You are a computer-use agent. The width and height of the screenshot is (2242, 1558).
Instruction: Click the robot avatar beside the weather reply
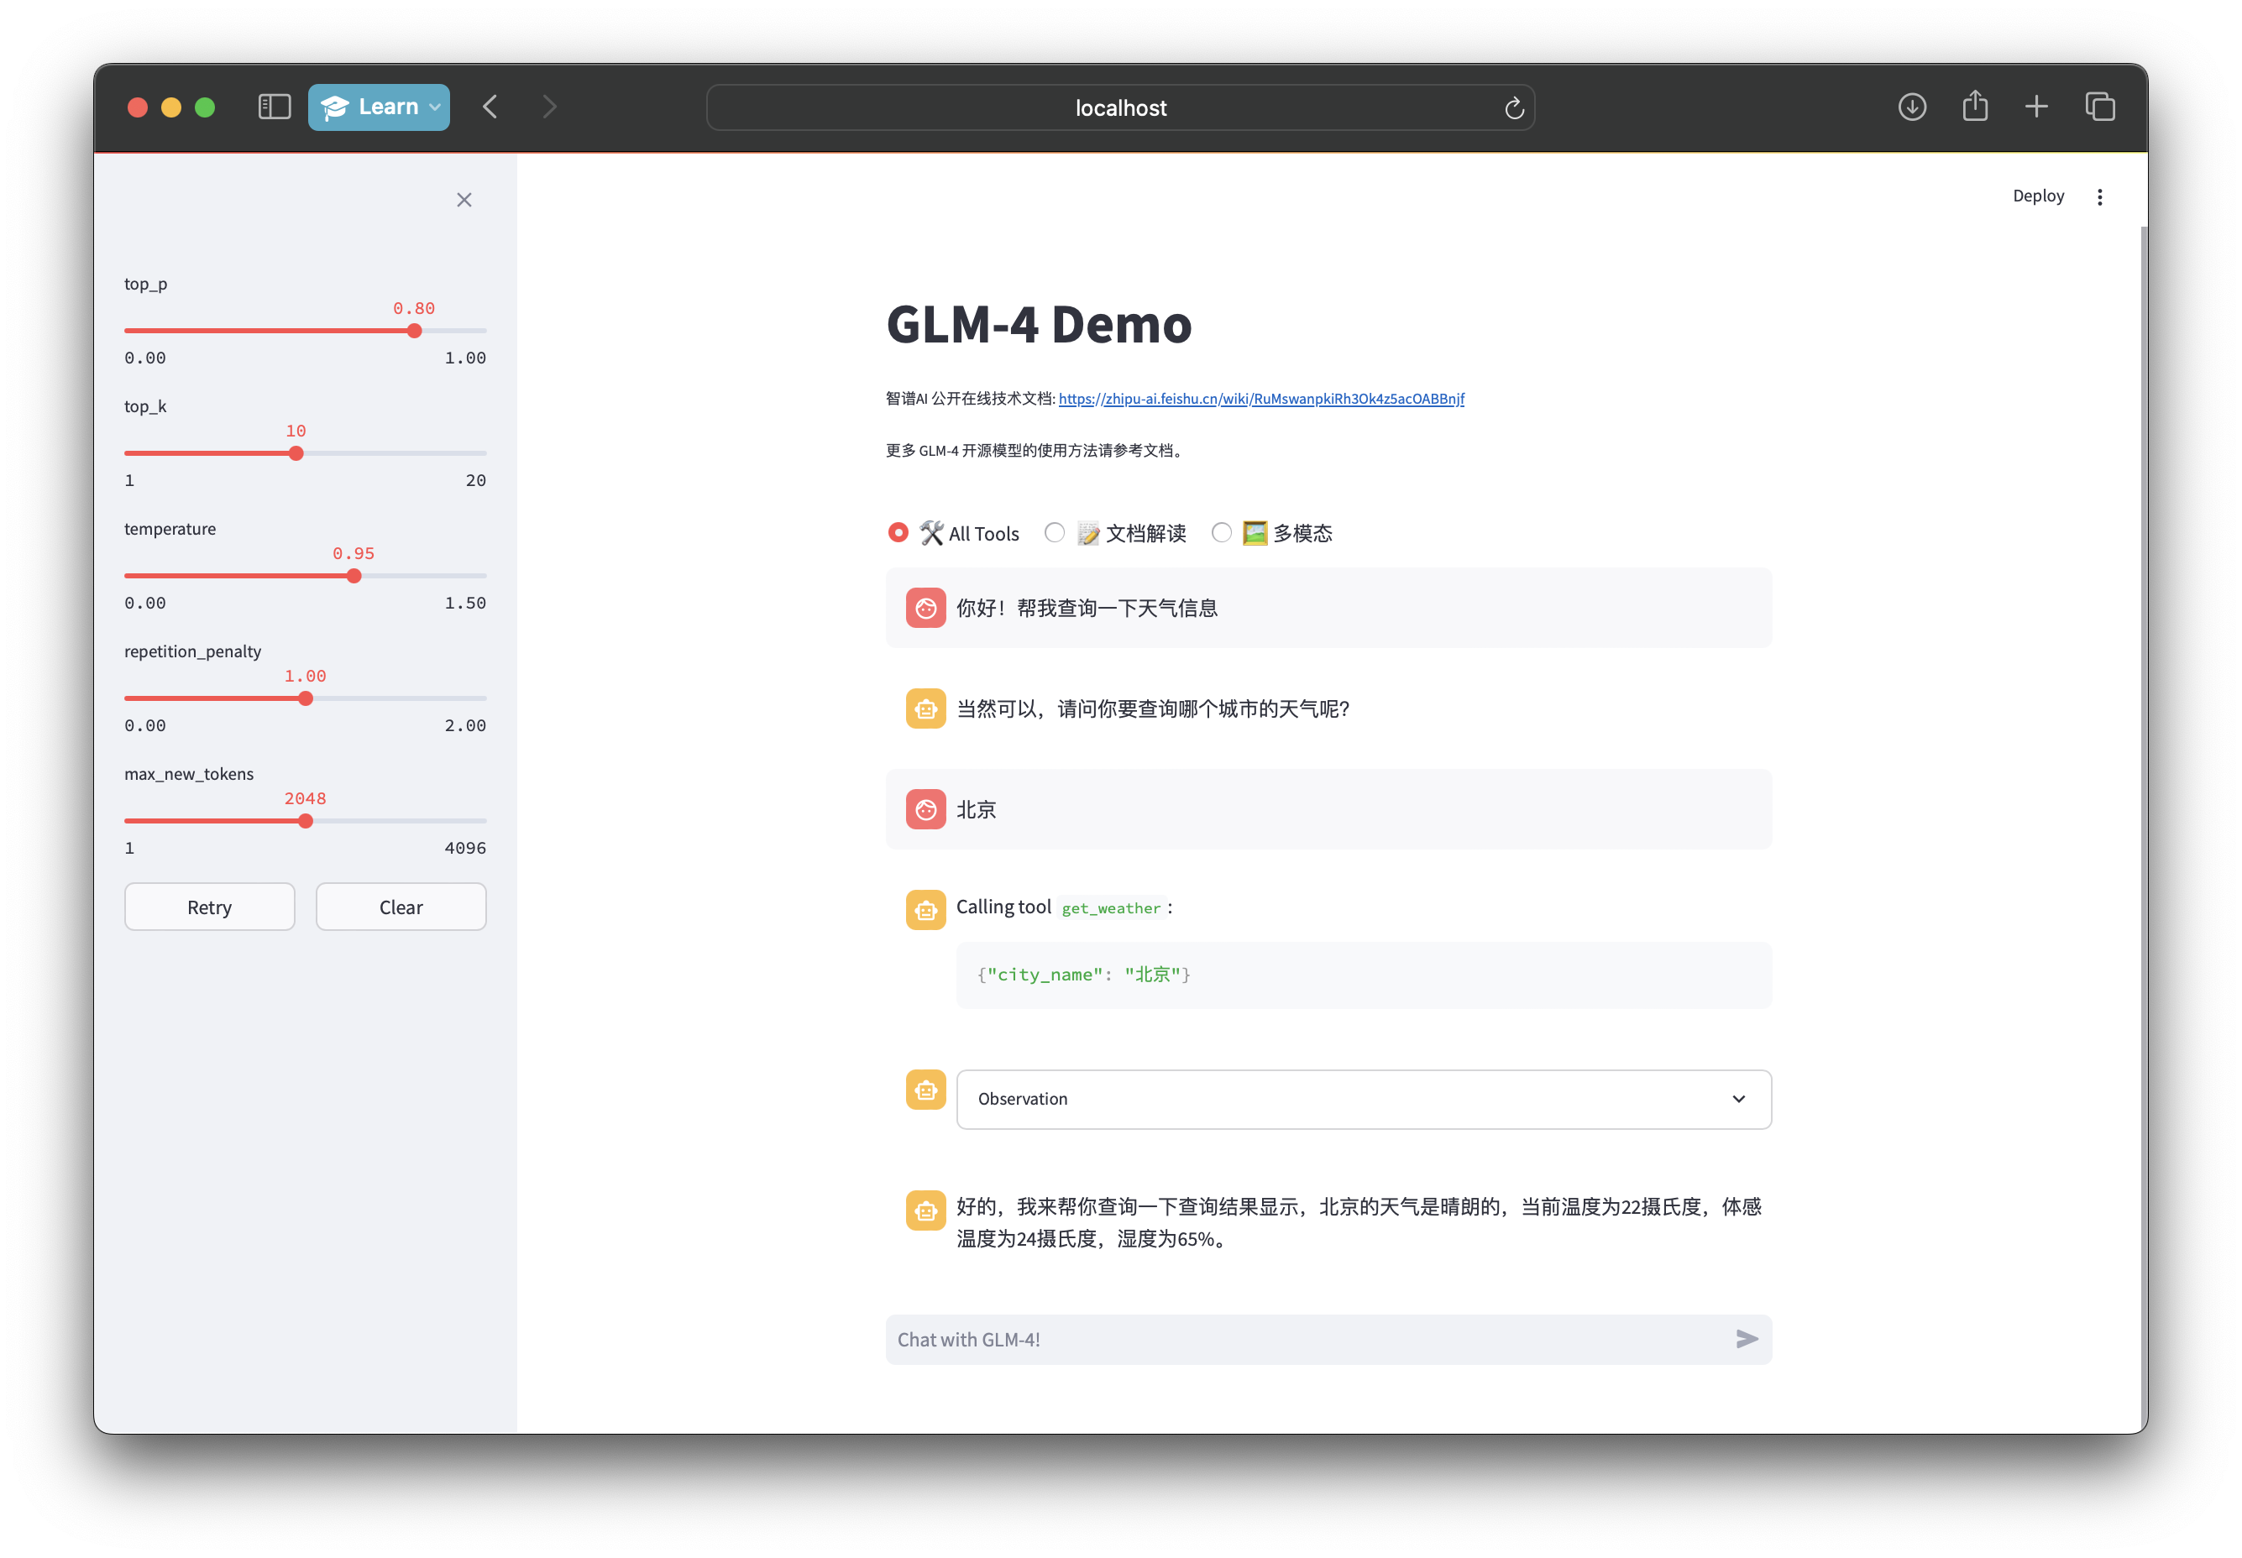point(925,1210)
